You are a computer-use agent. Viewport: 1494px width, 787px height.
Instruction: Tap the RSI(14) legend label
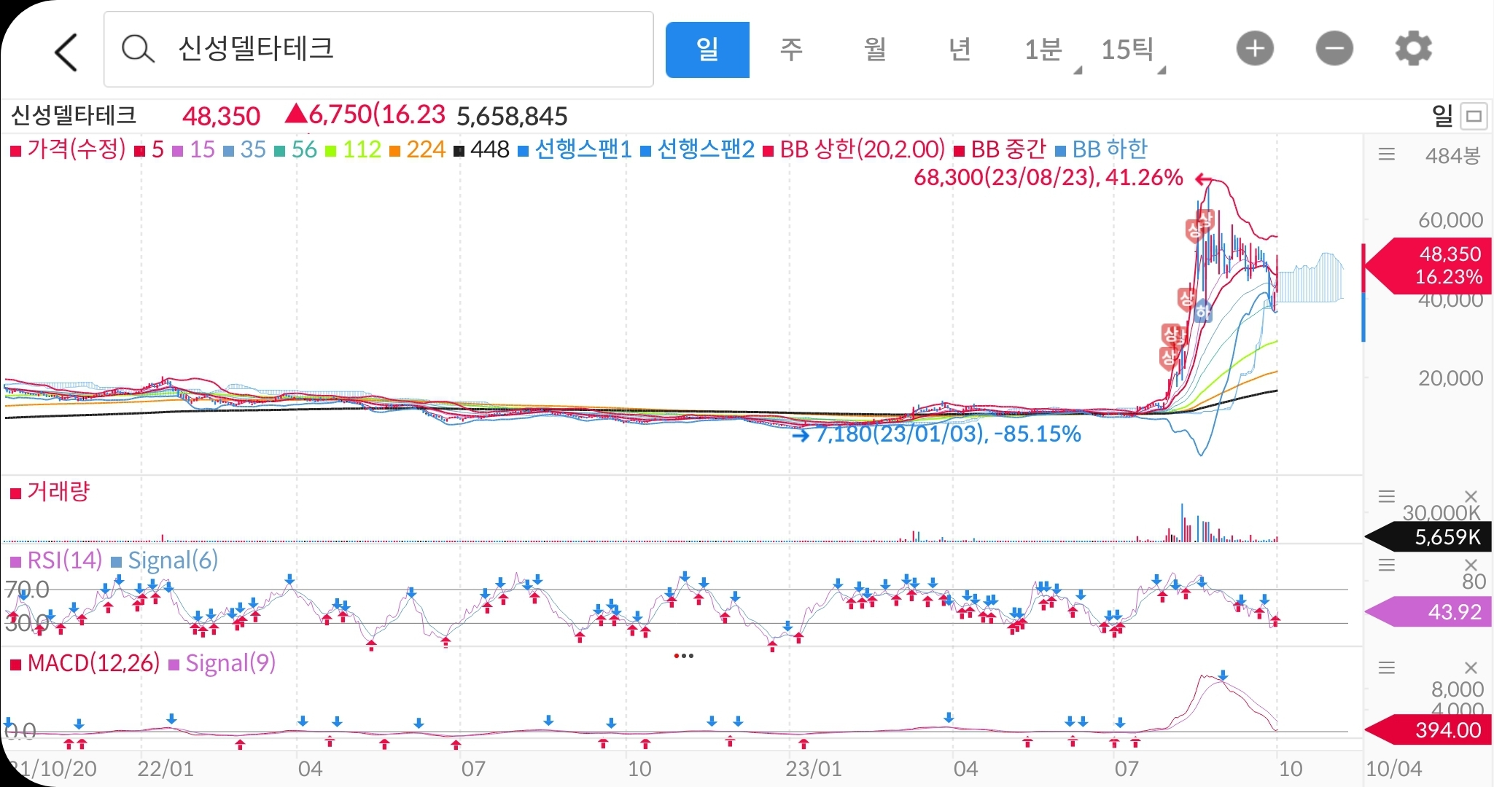56,560
